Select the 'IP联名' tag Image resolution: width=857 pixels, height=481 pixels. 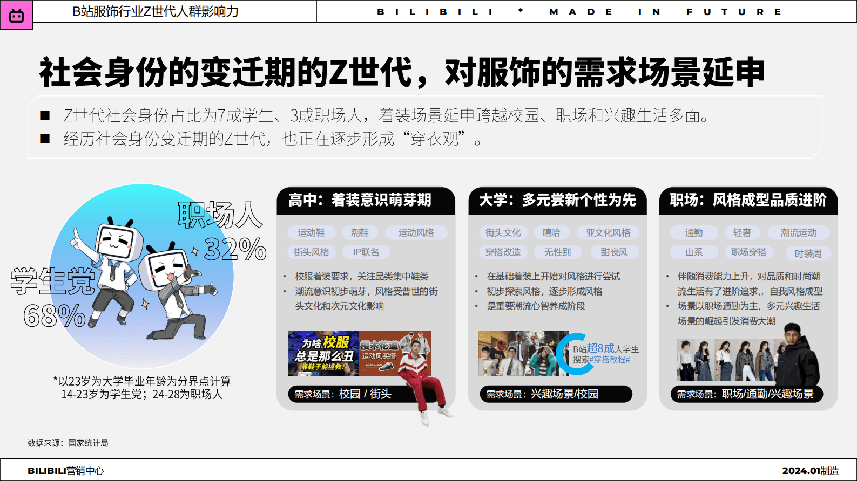[x=366, y=252]
